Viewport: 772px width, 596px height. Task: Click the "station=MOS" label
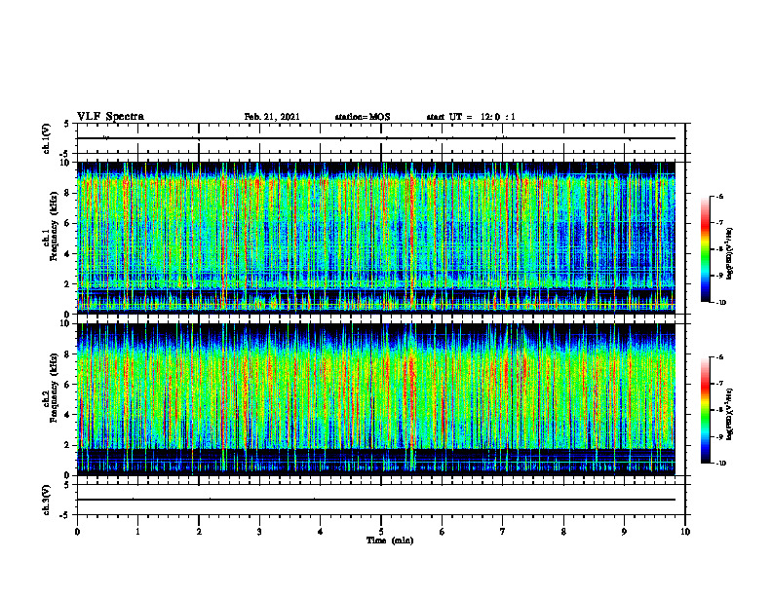[x=363, y=117]
